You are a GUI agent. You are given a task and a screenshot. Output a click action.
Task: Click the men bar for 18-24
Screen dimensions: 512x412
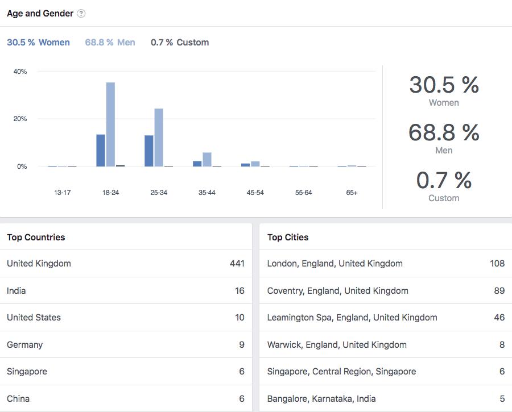coord(110,124)
